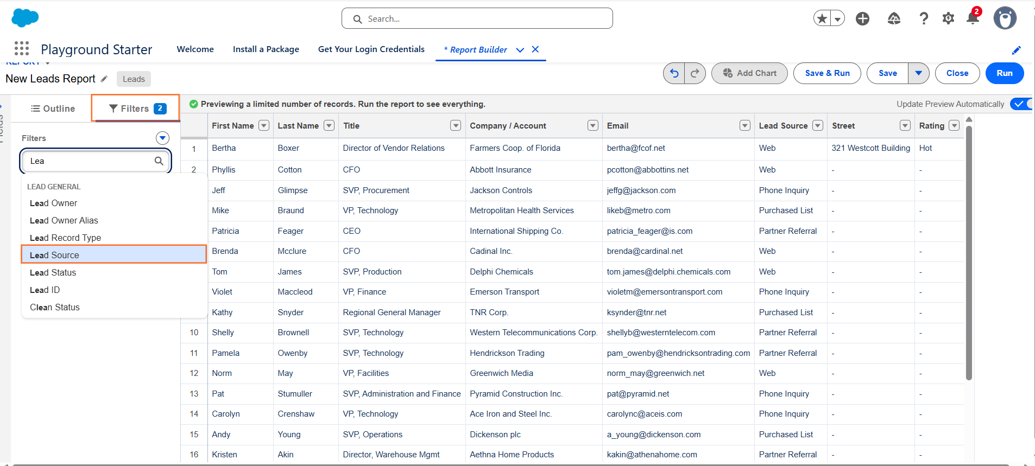1035x466 pixels.
Task: Click the Add Chart button
Action: pos(749,73)
